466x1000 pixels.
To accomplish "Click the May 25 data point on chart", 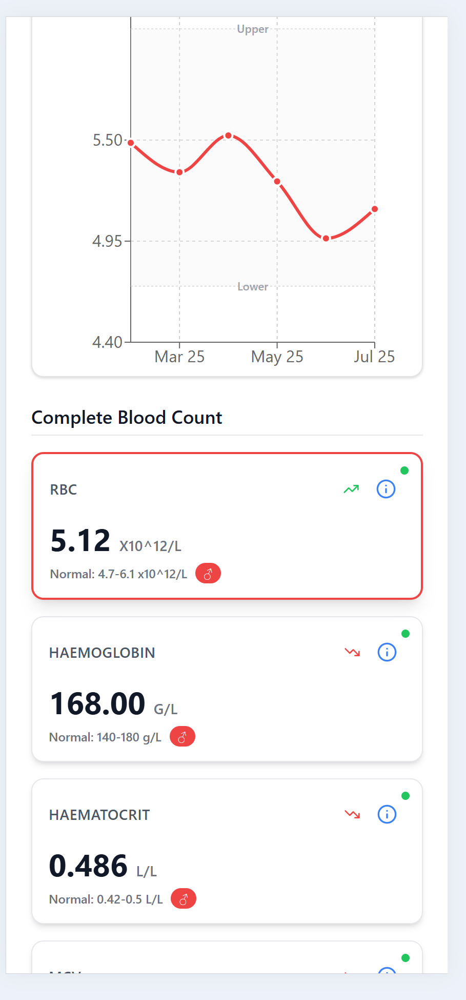I will (277, 181).
